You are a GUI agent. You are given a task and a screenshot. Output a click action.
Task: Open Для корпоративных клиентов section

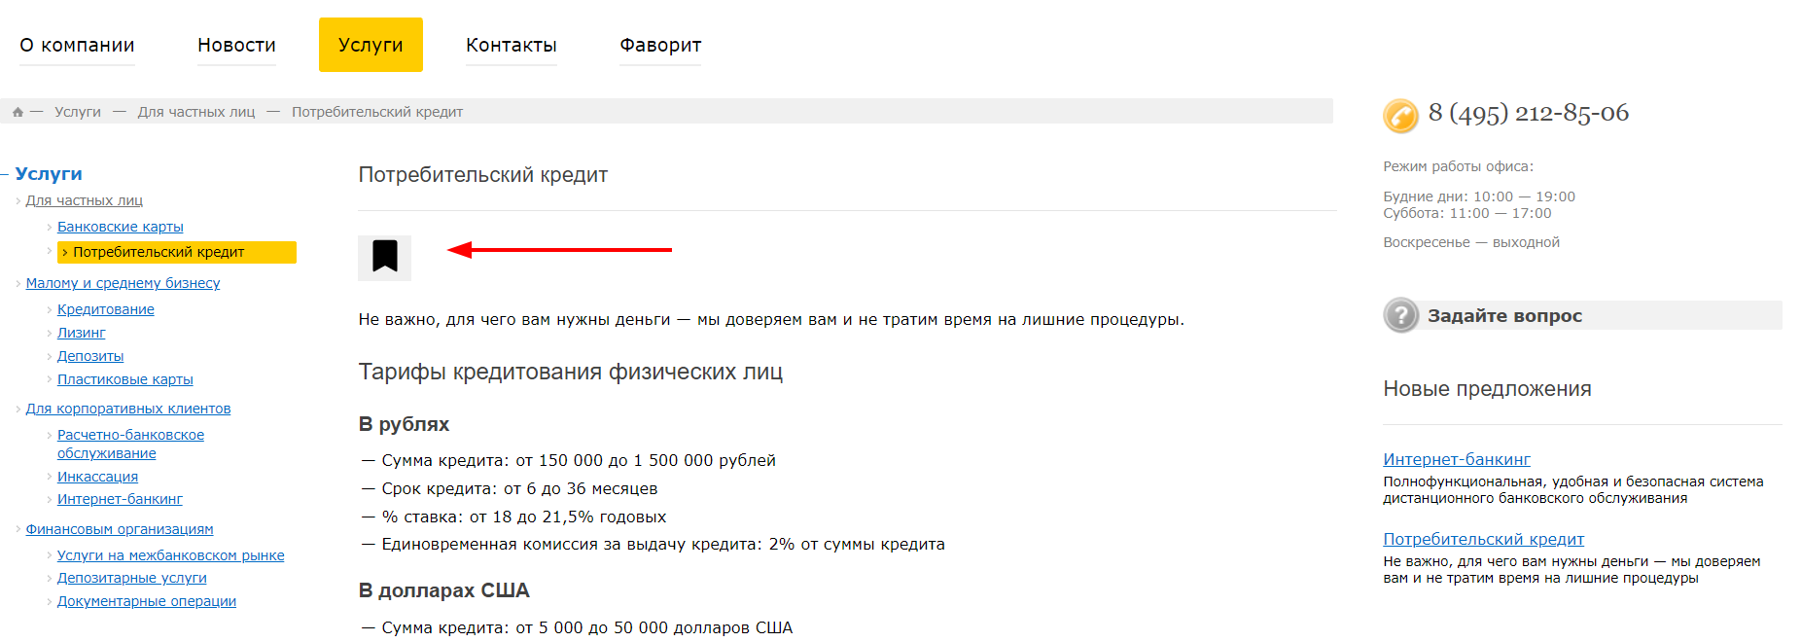point(128,409)
